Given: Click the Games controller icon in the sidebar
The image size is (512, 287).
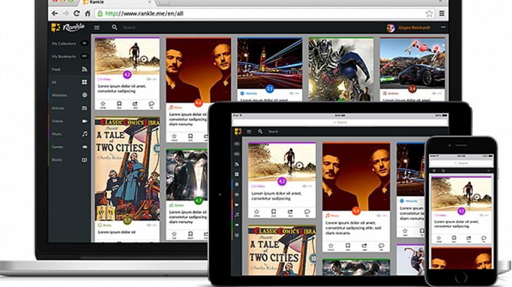Looking at the screenshot, I should [x=84, y=147].
